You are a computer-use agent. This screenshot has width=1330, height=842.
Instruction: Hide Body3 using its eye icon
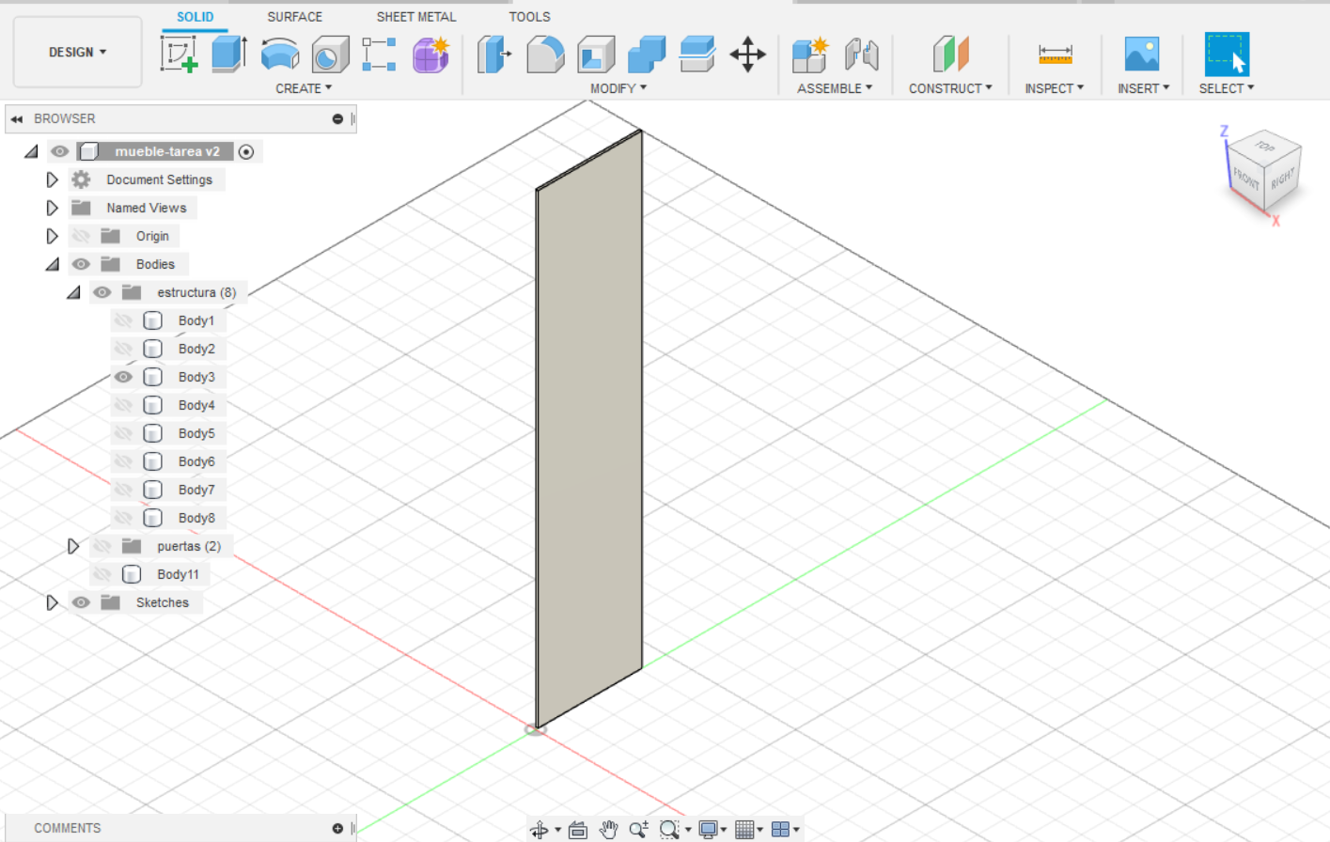[x=123, y=377]
